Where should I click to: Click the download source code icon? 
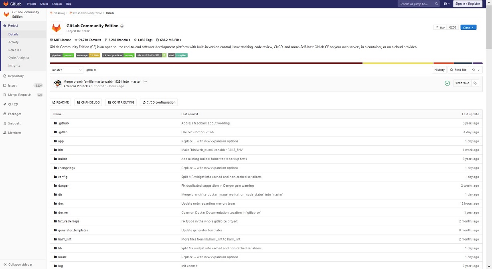(x=474, y=70)
